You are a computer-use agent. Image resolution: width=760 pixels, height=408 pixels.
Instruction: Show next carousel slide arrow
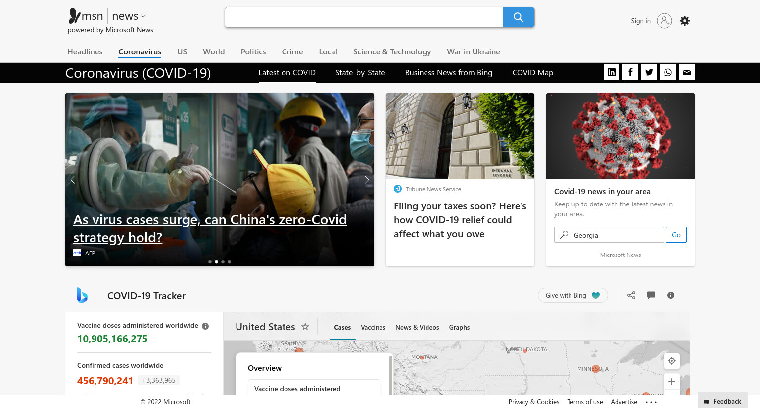coord(367,180)
